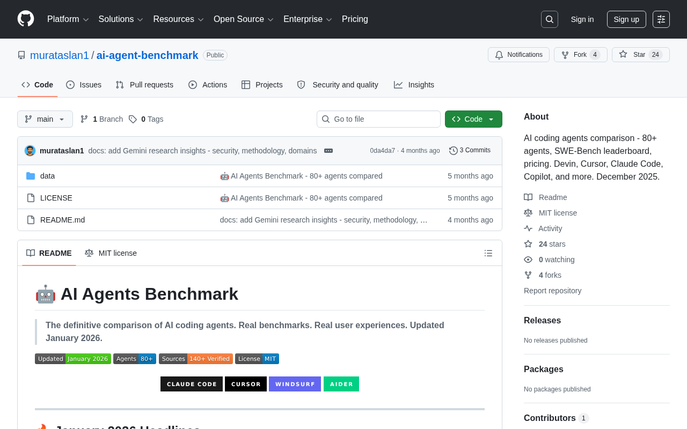
Task: Select the README tab in file viewer
Action: pyautogui.click(x=49, y=253)
